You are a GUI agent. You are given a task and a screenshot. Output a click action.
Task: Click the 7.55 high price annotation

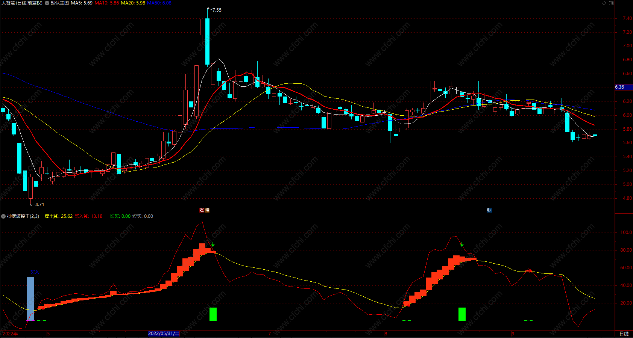(217, 10)
